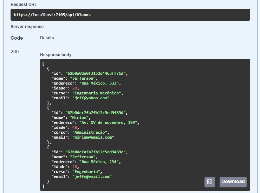Click the idade value 48

pos(74,128)
